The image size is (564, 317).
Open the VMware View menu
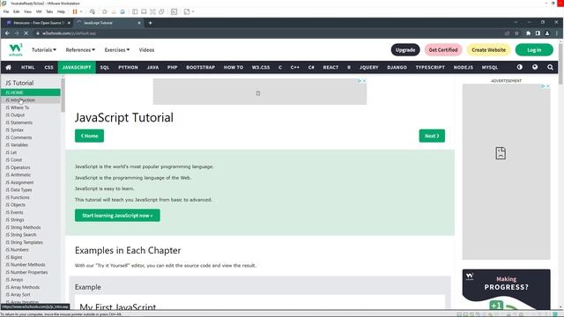pos(27,11)
